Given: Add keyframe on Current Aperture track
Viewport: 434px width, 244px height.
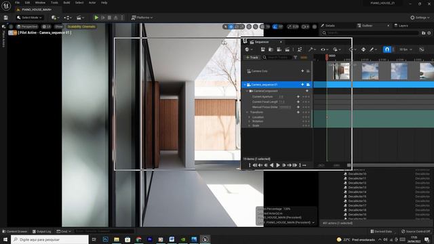Looking at the screenshot, I should [x=298, y=97].
